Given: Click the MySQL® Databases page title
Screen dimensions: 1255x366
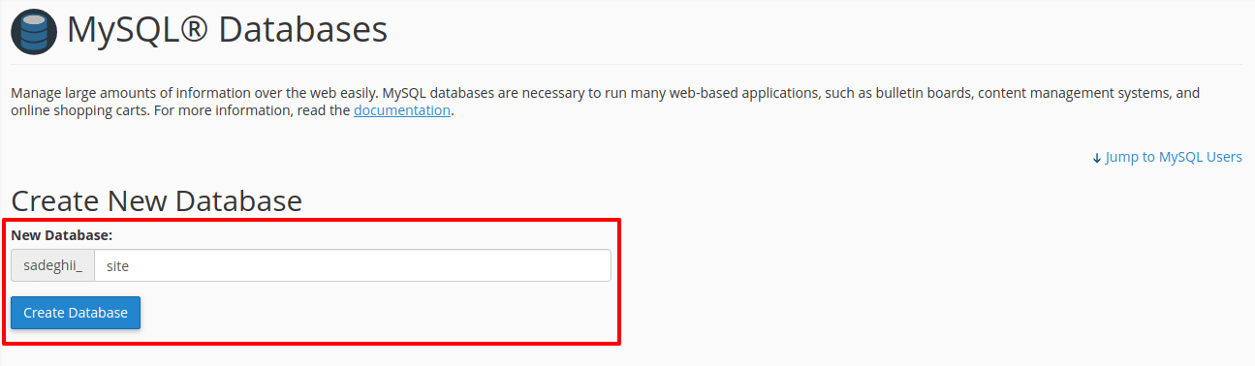Looking at the screenshot, I should (227, 30).
